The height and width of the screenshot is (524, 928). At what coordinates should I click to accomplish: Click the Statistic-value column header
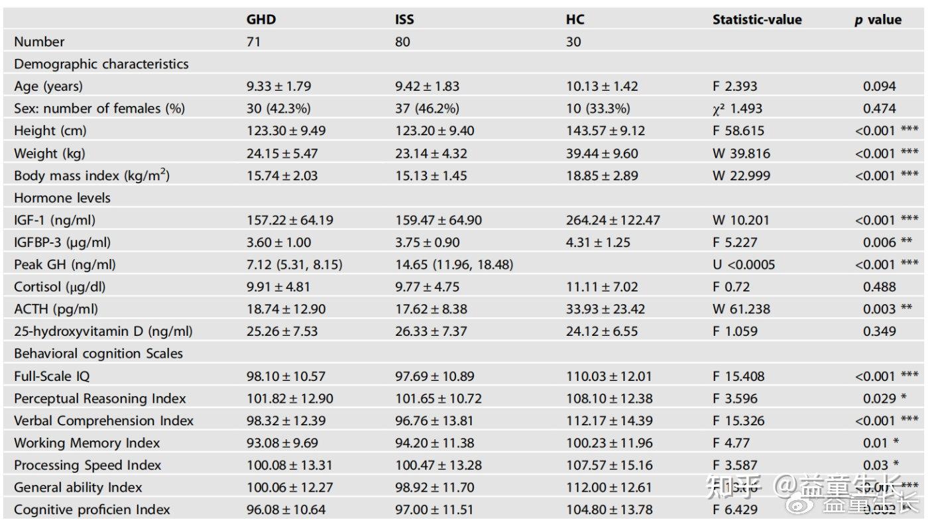756,19
